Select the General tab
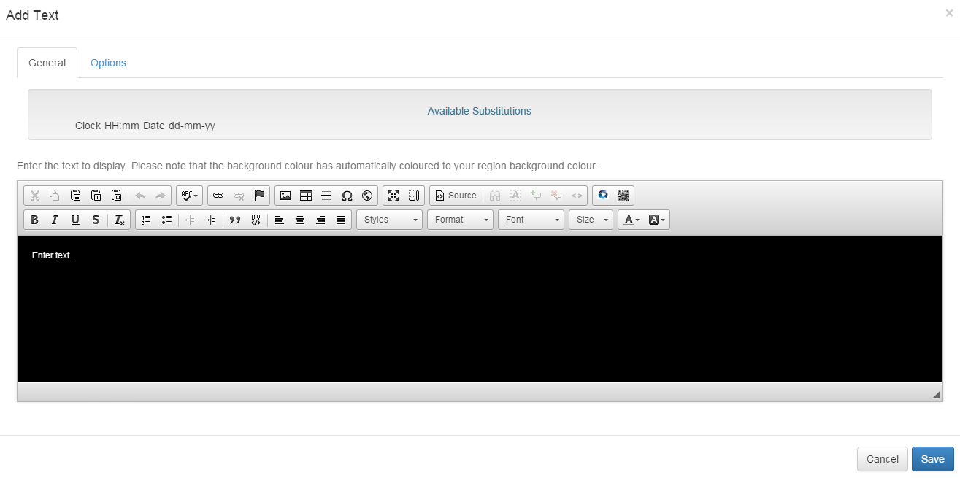This screenshot has height=478, width=960. pos(47,63)
